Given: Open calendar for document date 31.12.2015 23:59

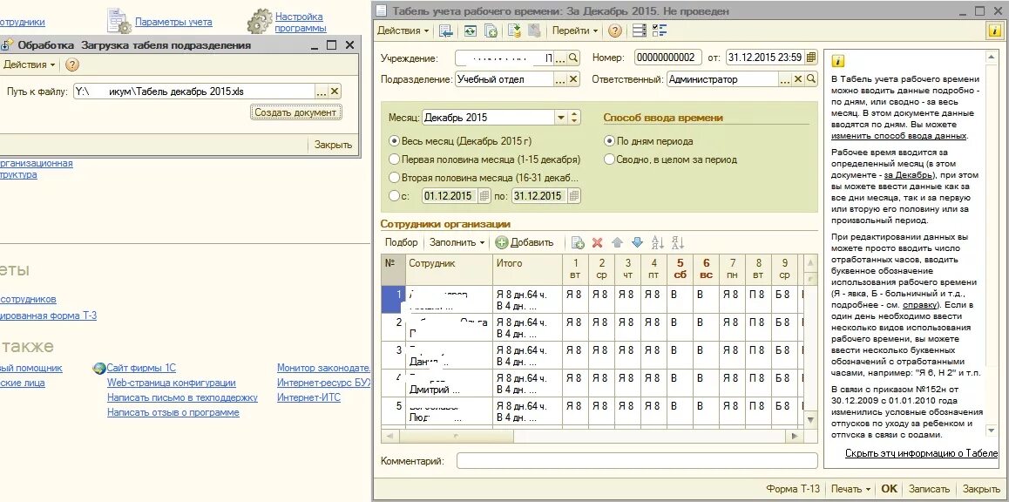Looking at the screenshot, I should pyautogui.click(x=811, y=58).
